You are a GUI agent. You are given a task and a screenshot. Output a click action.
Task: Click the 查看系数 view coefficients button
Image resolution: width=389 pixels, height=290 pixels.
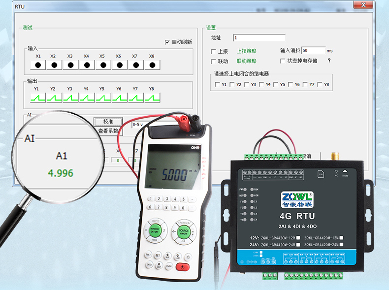pos(108,131)
